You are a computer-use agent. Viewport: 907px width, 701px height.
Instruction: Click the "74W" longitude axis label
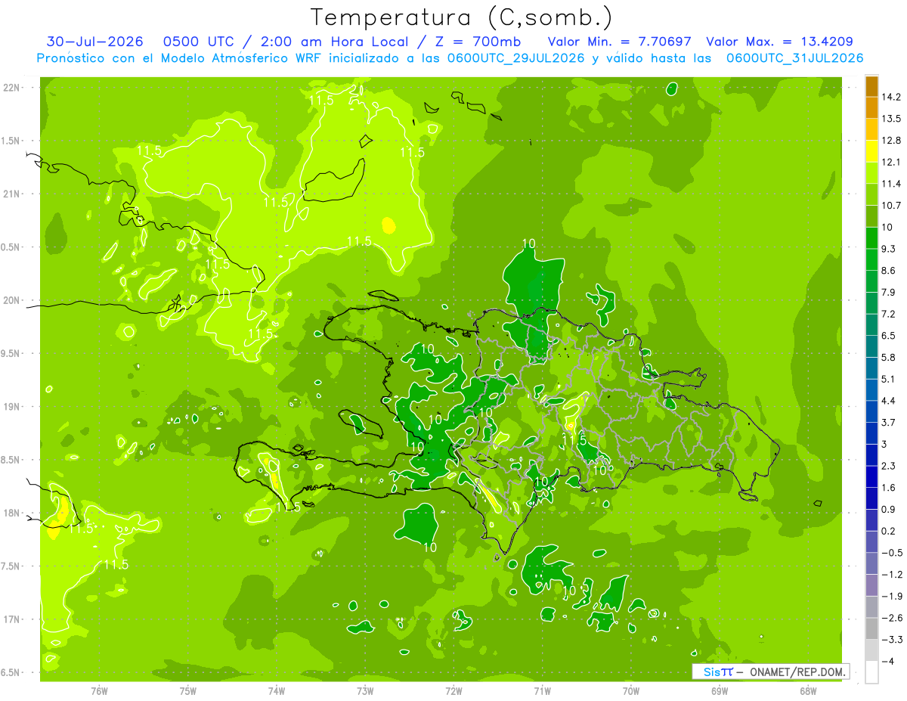tap(277, 691)
